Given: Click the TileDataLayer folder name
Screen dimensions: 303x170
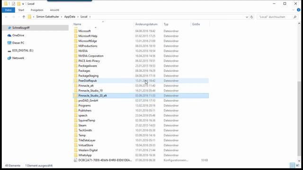Looking at the screenshot, I should [x=87, y=140].
